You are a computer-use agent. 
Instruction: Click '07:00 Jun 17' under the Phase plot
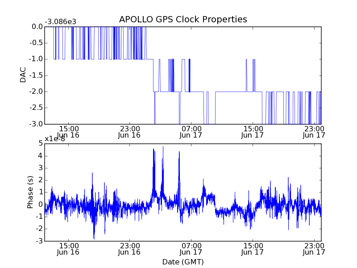tap(191, 249)
